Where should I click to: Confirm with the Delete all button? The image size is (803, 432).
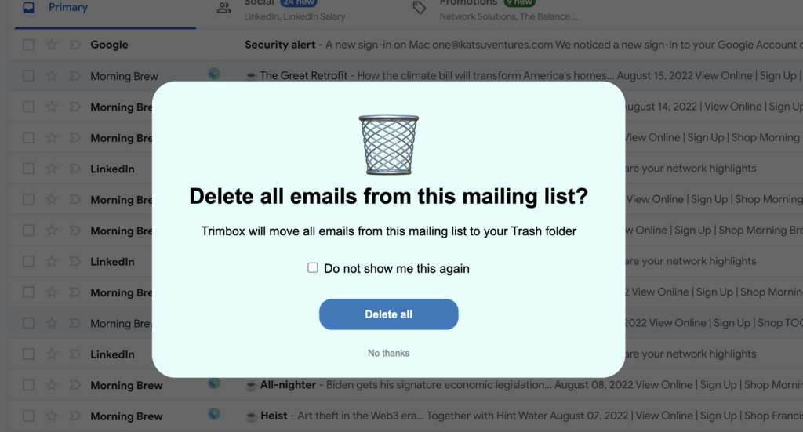pos(389,314)
